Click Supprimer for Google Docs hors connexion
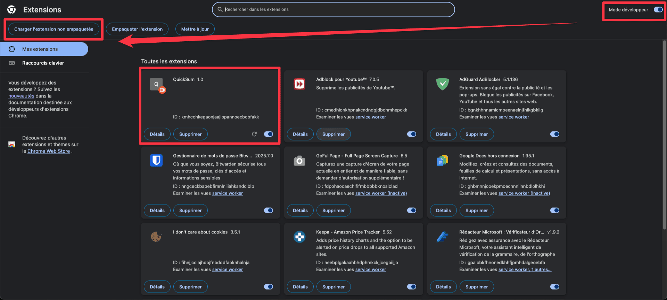 tap(477, 211)
